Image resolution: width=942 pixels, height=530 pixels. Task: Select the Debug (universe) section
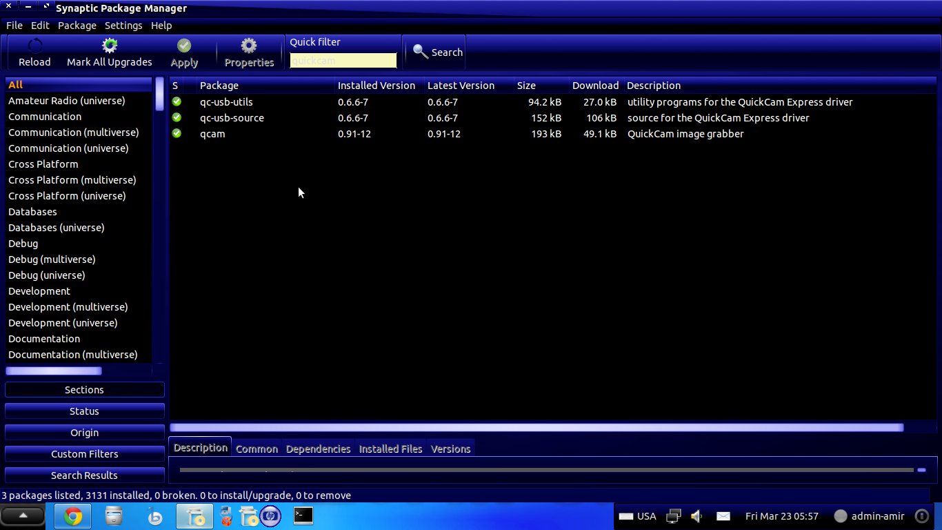pyautogui.click(x=79, y=275)
